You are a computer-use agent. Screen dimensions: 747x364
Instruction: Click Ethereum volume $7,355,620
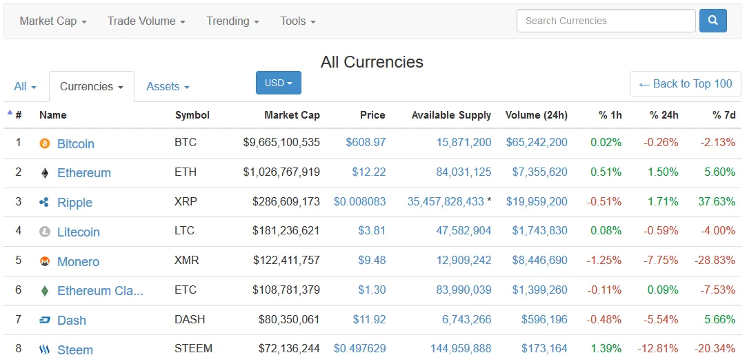pyautogui.click(x=540, y=172)
